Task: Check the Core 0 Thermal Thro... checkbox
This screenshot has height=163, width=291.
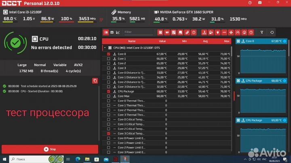Action: 109,101
